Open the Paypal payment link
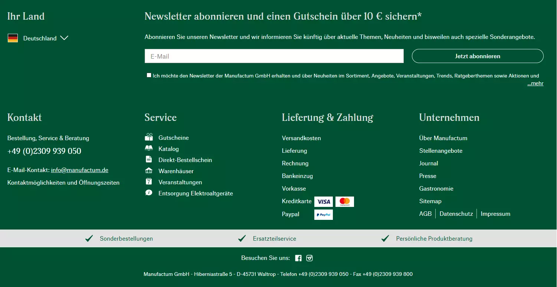Screen dimensions: 557x287 pos(291,214)
